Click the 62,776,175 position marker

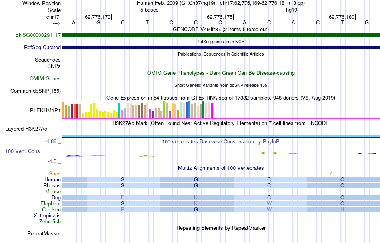point(220,17)
